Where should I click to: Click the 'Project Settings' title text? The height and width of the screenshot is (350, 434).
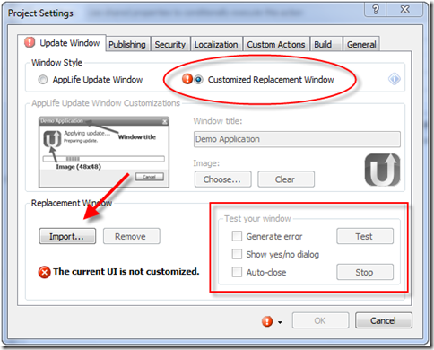click(40, 13)
